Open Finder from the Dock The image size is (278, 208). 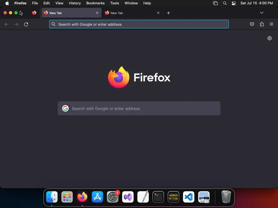click(52, 197)
